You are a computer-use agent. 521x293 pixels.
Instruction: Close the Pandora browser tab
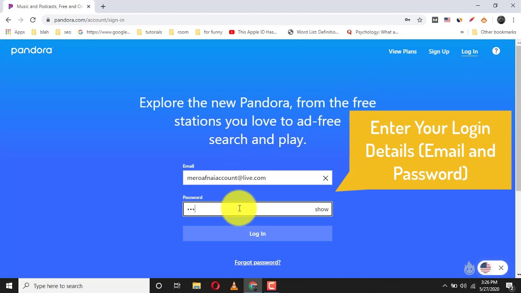point(88,7)
